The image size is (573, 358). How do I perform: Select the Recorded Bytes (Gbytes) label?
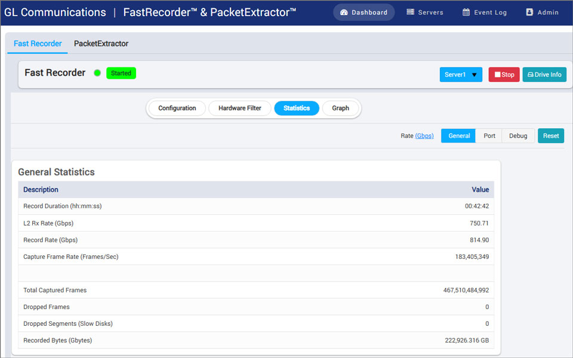tap(58, 341)
